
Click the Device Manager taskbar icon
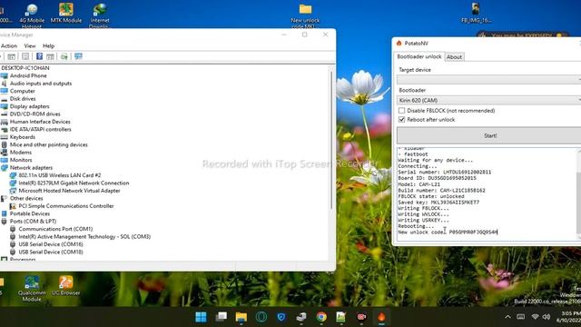tap(301, 317)
